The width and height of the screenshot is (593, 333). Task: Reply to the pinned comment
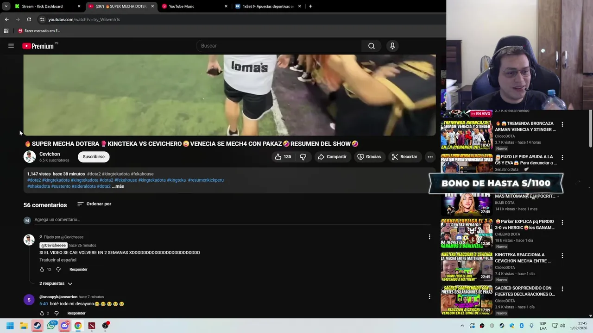pyautogui.click(x=78, y=269)
